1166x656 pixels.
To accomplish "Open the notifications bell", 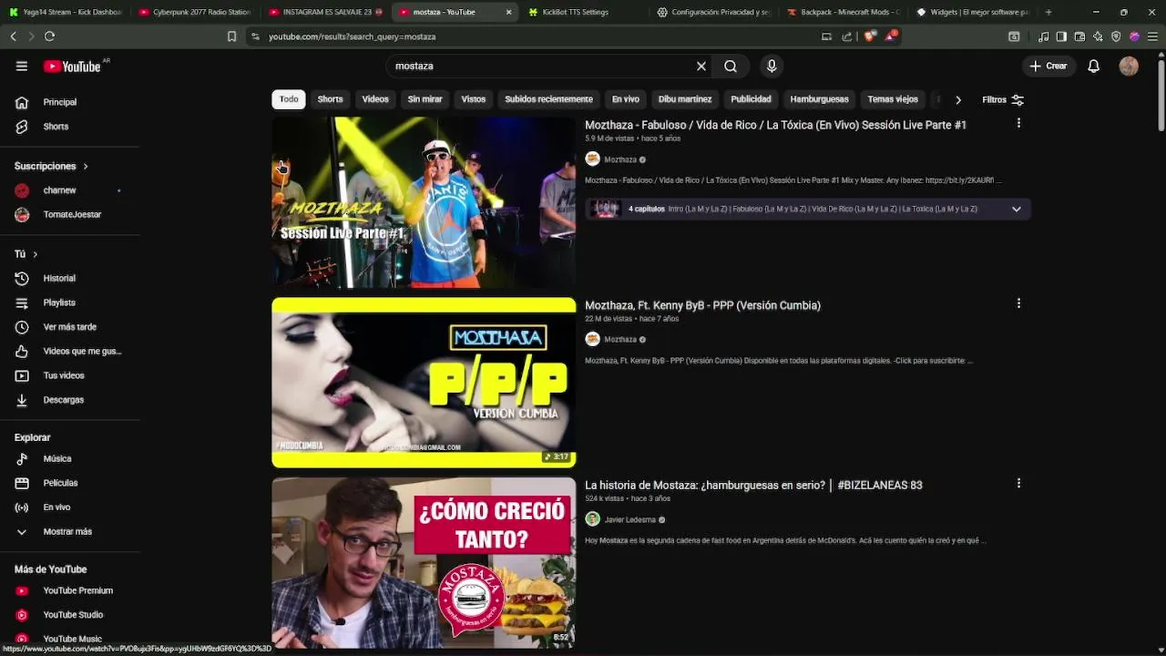I will [1094, 66].
